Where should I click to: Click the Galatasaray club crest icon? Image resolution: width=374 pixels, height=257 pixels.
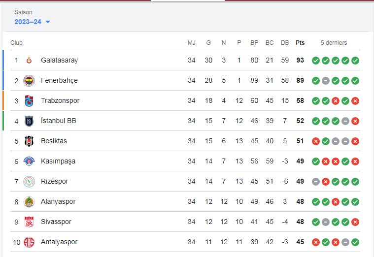pos(29,60)
